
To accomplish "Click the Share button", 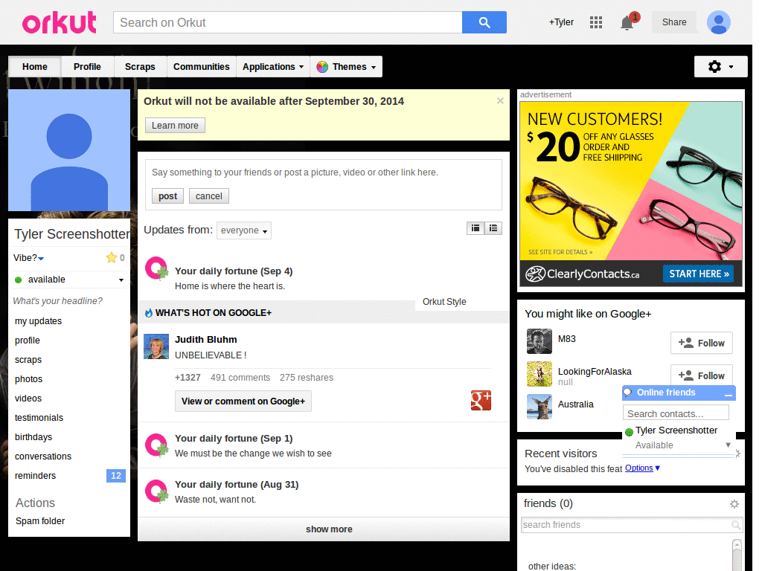I will click(x=674, y=22).
